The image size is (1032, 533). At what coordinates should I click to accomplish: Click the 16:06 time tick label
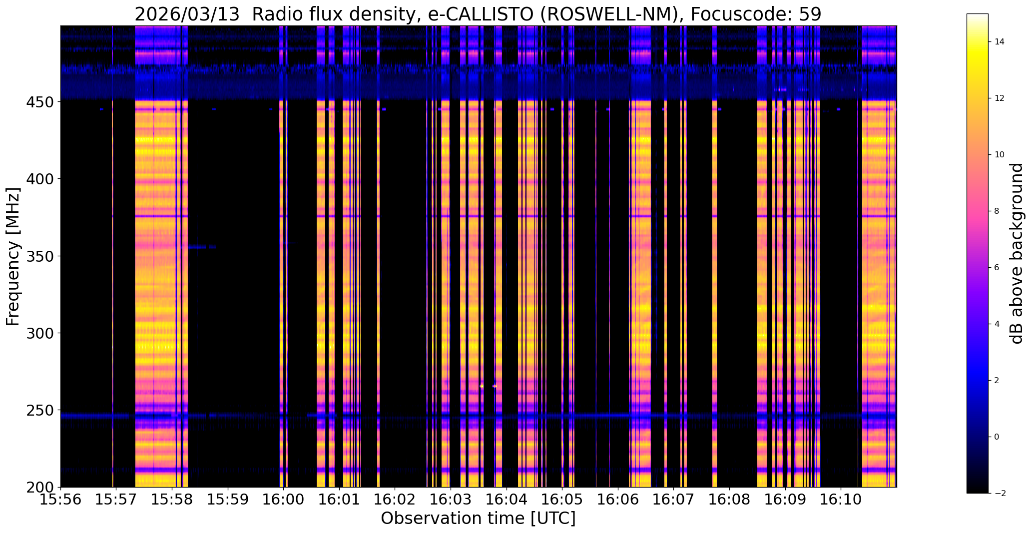click(618, 499)
